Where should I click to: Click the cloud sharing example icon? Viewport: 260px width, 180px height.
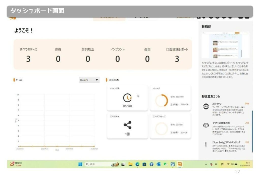[206, 125]
